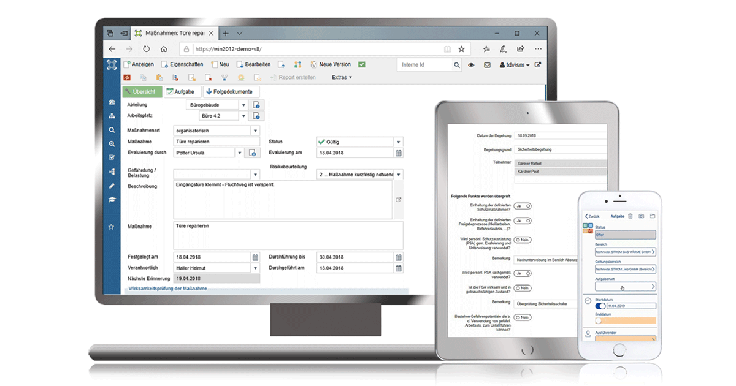Toggle Nein switch for Wird persönl. Schutzausrüstung
This screenshot has width=736, height=386.
point(523,240)
